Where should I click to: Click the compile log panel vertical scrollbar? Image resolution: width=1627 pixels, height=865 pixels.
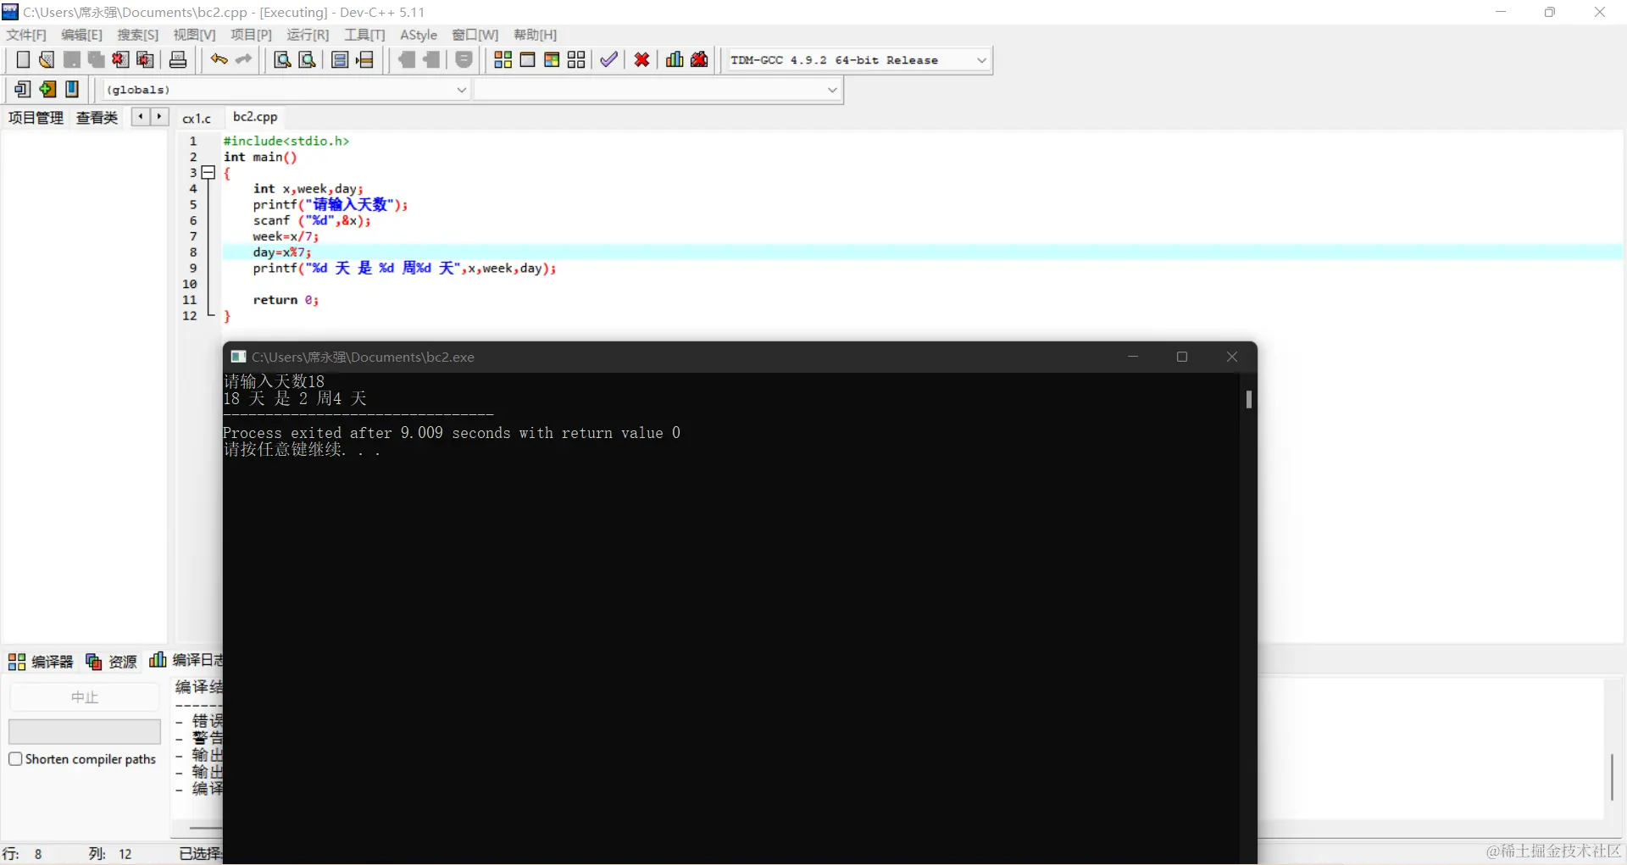[x=1612, y=777]
